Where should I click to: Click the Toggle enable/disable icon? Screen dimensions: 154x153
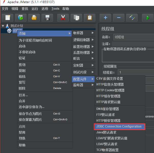132,18
